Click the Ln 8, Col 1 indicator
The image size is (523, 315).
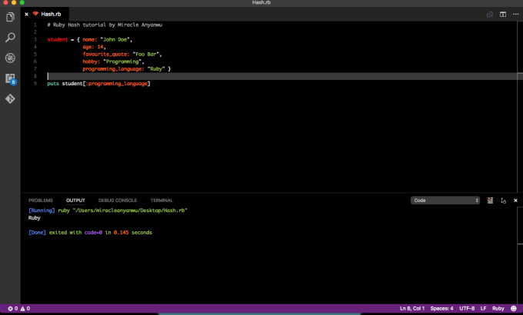pos(414,308)
